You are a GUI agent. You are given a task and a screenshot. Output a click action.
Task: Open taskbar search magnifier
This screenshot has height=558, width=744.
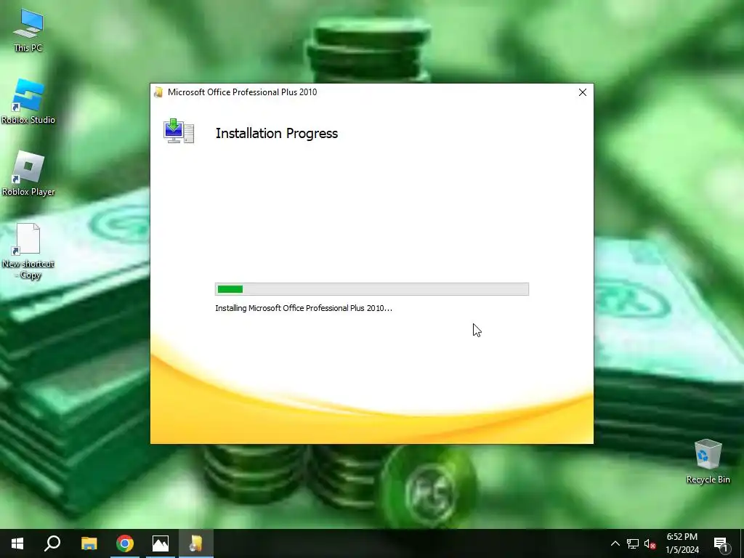coord(52,543)
